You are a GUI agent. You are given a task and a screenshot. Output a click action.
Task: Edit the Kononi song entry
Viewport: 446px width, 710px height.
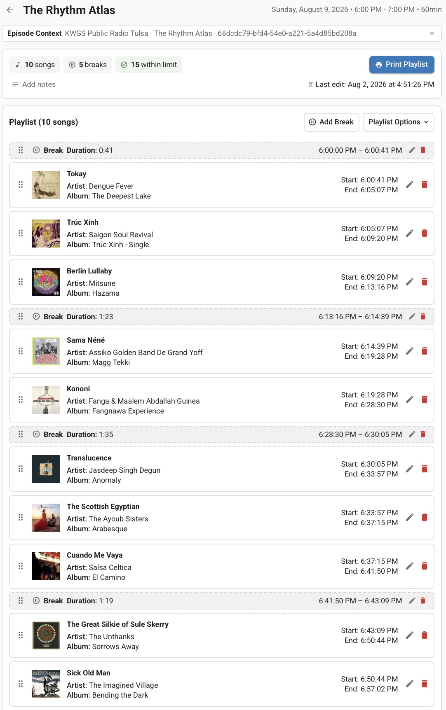tap(409, 399)
